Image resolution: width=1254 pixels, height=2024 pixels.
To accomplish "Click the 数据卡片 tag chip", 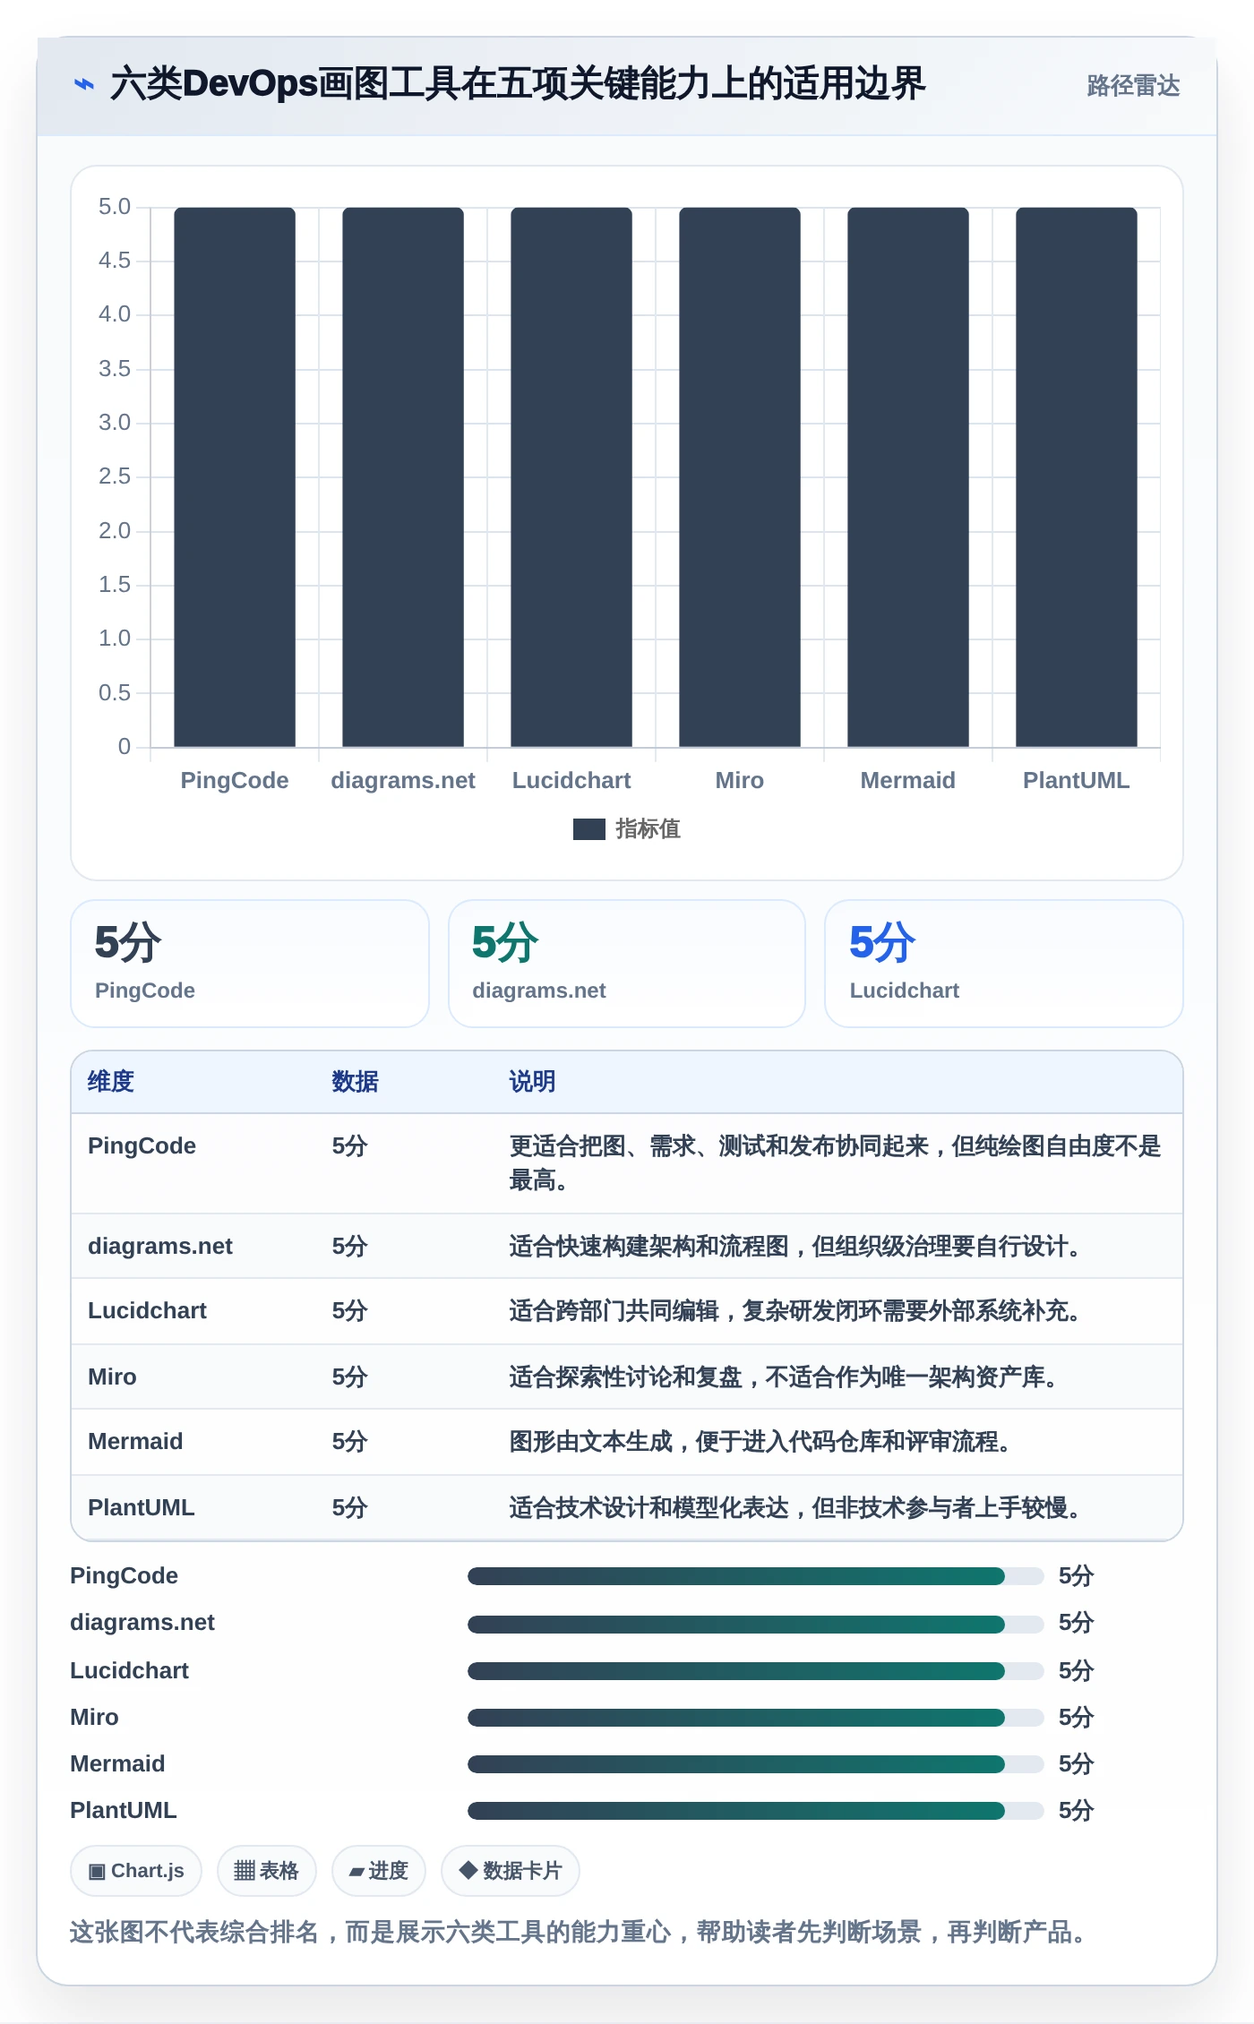I will (x=511, y=1871).
